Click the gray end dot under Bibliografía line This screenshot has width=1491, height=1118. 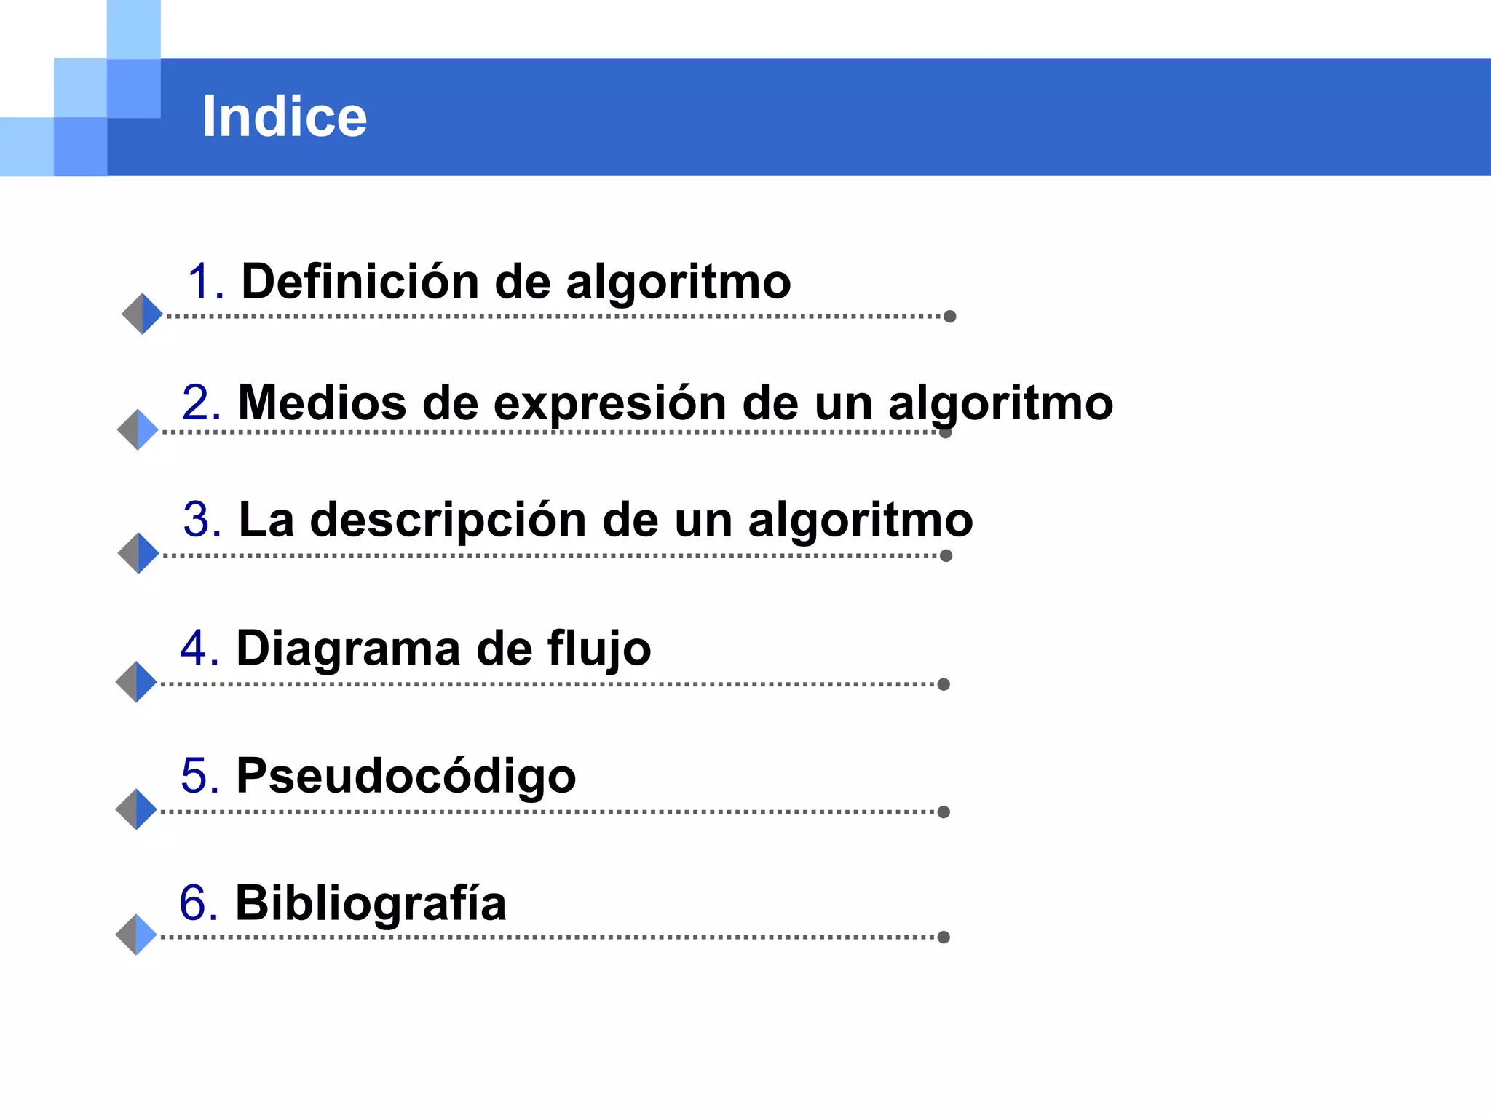click(944, 937)
